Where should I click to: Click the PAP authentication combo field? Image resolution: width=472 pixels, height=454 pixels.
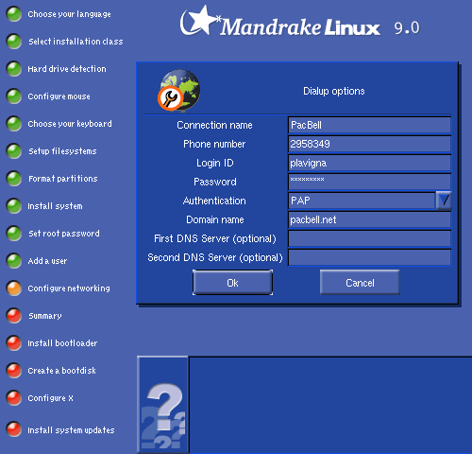coord(362,201)
